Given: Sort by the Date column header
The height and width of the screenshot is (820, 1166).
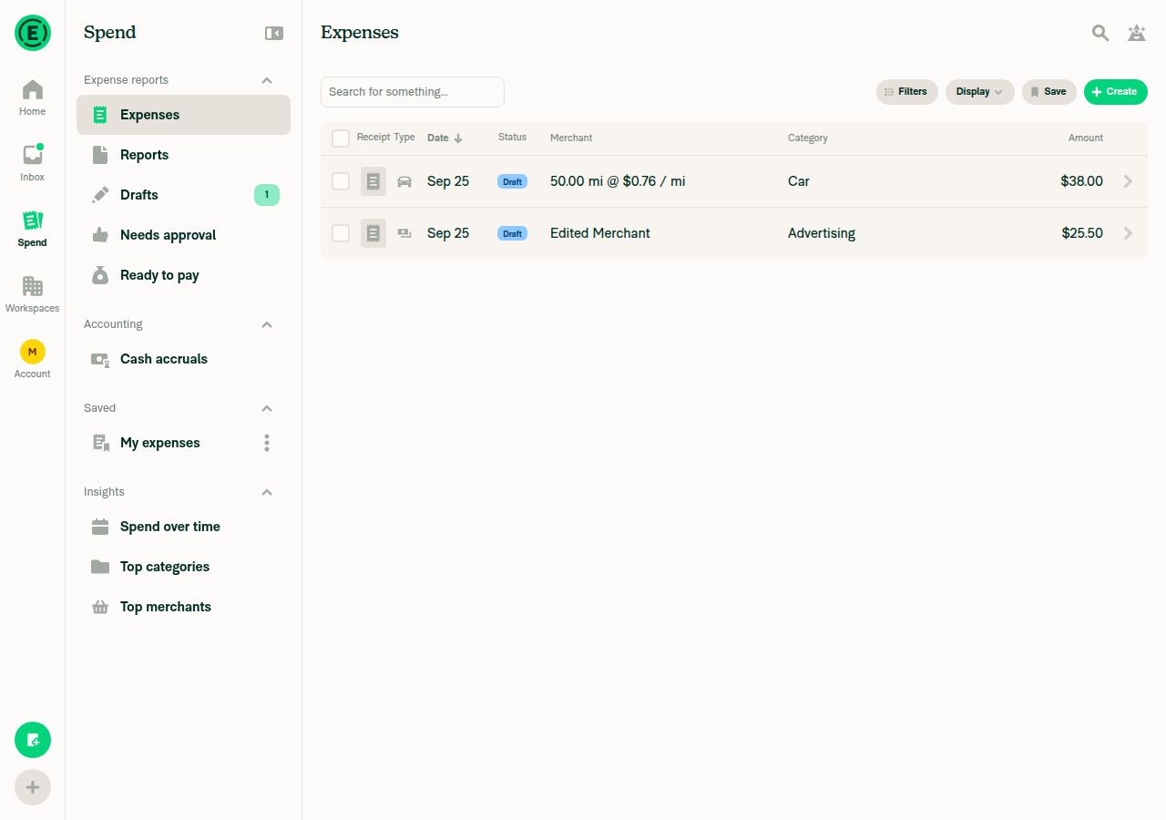Looking at the screenshot, I should pos(445,138).
